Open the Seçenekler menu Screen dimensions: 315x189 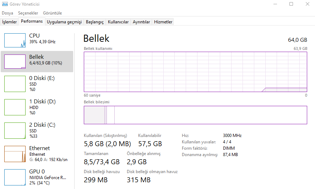[28, 13]
